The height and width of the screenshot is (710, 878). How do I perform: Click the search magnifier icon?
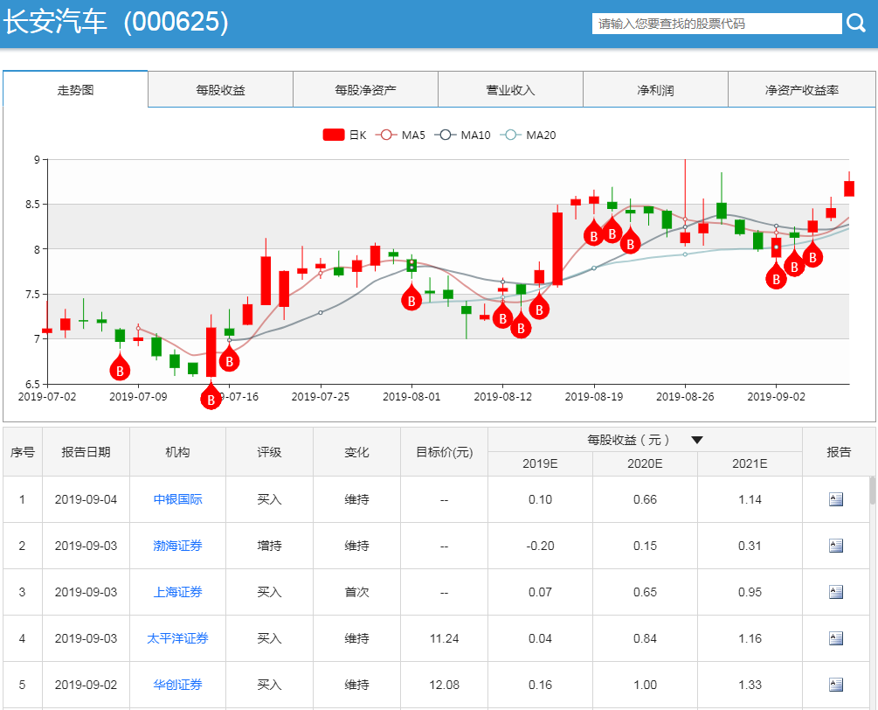[855, 23]
